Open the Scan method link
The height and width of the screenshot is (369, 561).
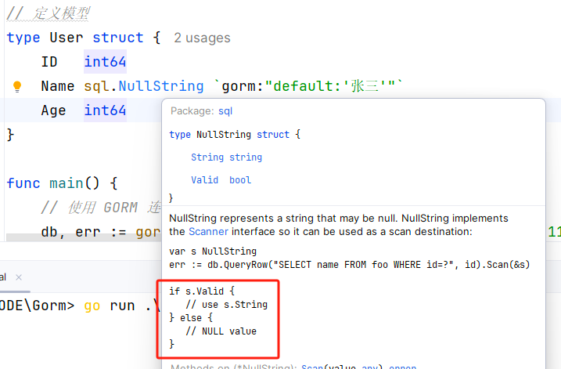[312, 367]
